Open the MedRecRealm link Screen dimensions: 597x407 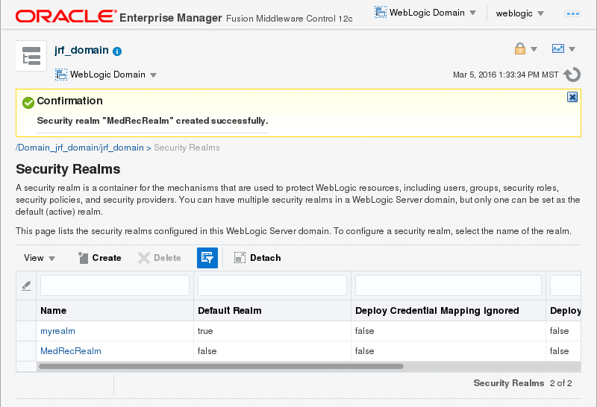(x=71, y=351)
